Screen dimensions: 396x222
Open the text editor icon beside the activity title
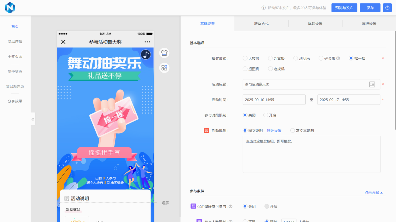coord(372,84)
